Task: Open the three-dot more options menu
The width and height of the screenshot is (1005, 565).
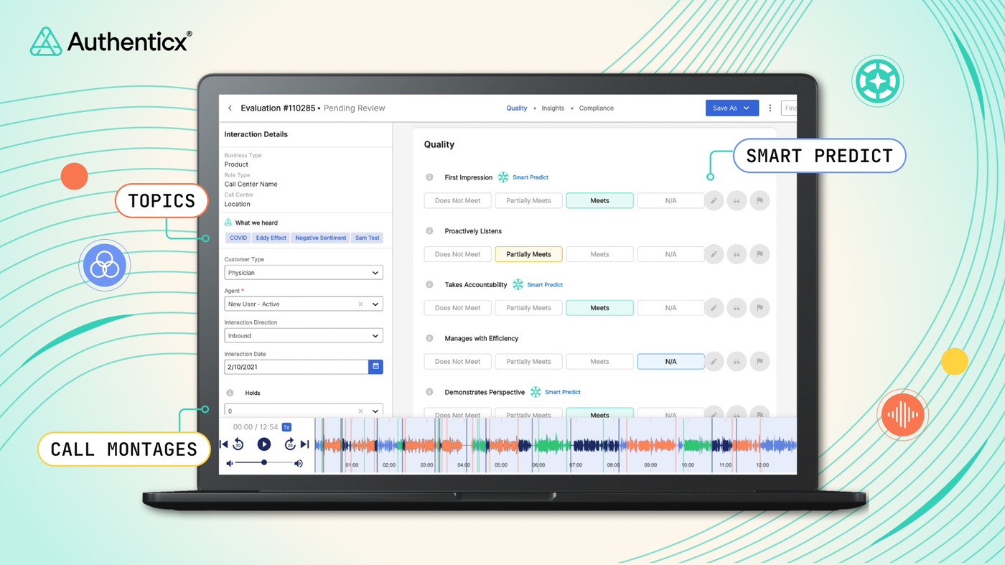Action: 770,108
